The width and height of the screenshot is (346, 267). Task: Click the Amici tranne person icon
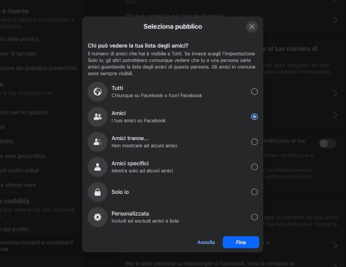tap(98, 141)
